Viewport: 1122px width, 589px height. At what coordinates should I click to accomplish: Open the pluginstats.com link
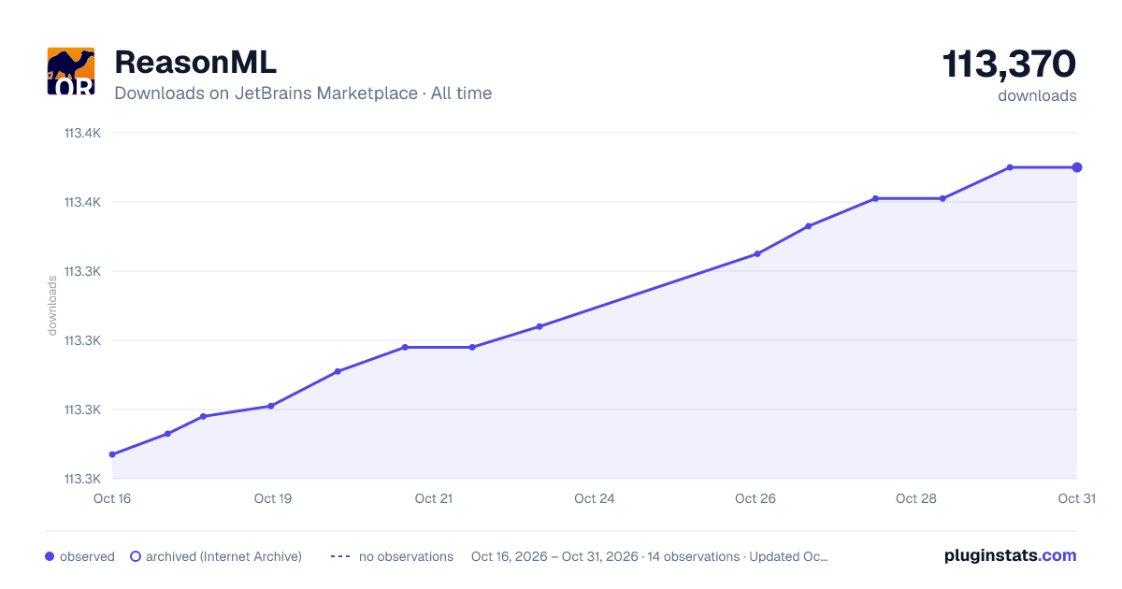[1011, 555]
